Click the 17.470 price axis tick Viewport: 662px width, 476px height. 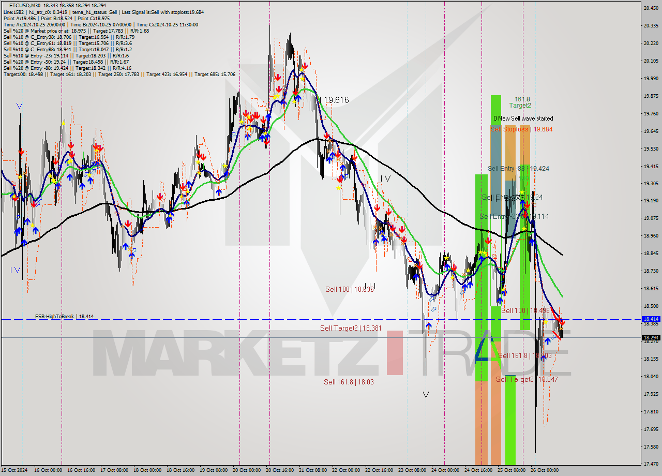point(650,464)
